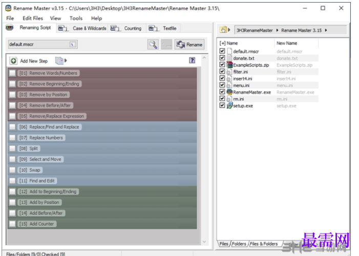Select the Folders tab below file list
The height and width of the screenshot is (256, 359).
[x=239, y=244]
